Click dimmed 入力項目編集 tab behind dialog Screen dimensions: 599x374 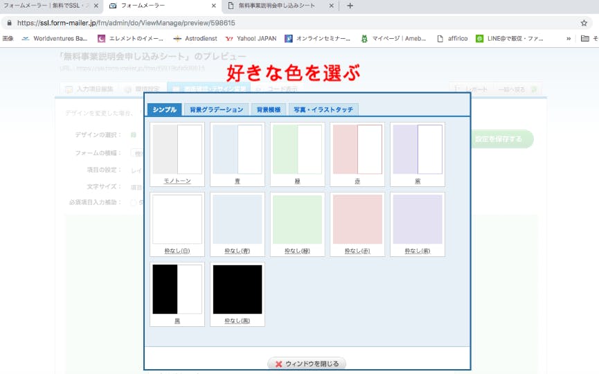coord(90,89)
